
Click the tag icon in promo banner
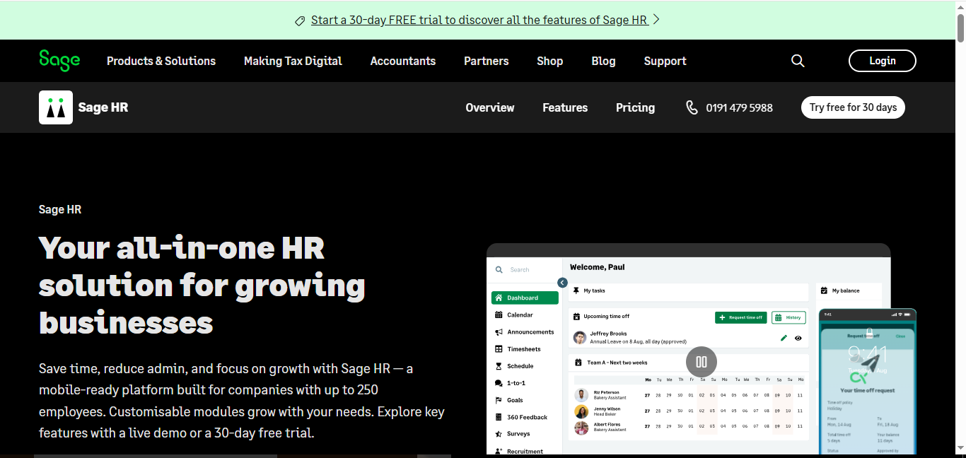click(300, 20)
